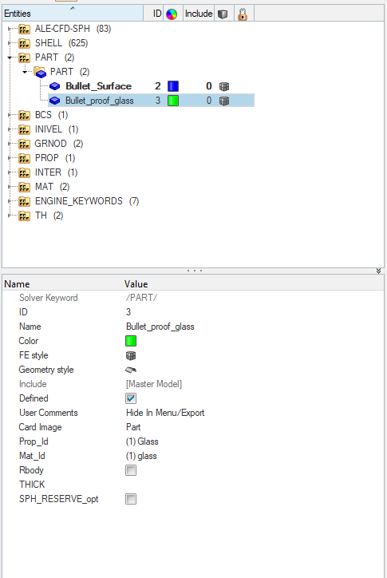This screenshot has width=387, height=578.
Task: Click the Geometry style icon value
Action: coord(131,370)
